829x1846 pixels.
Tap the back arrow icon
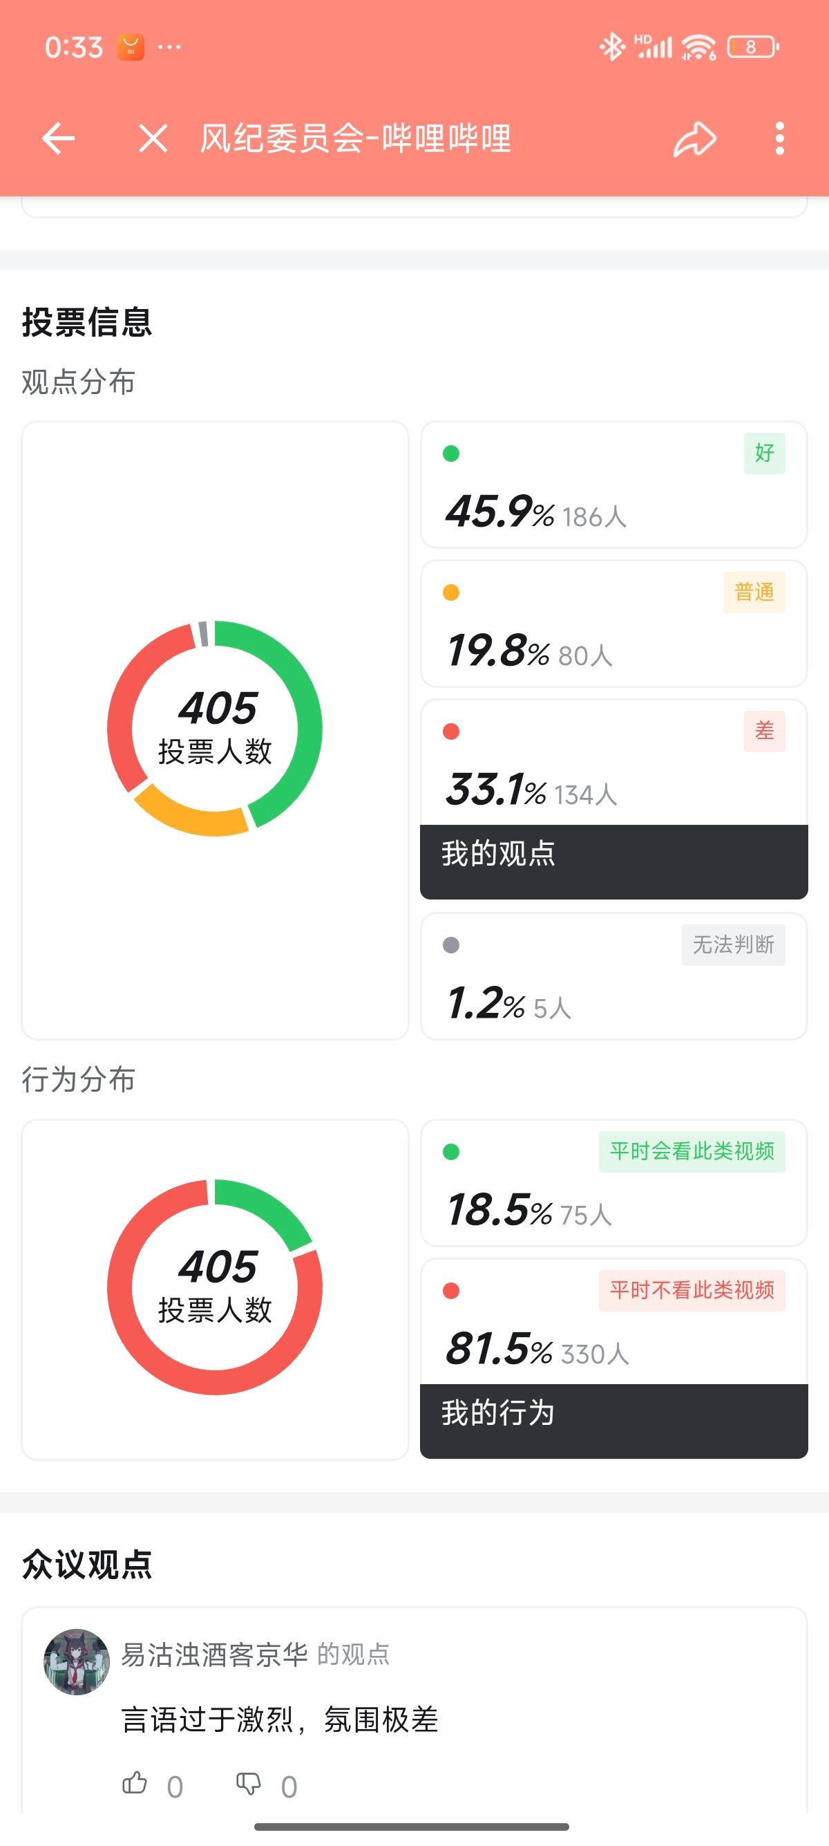[58, 138]
